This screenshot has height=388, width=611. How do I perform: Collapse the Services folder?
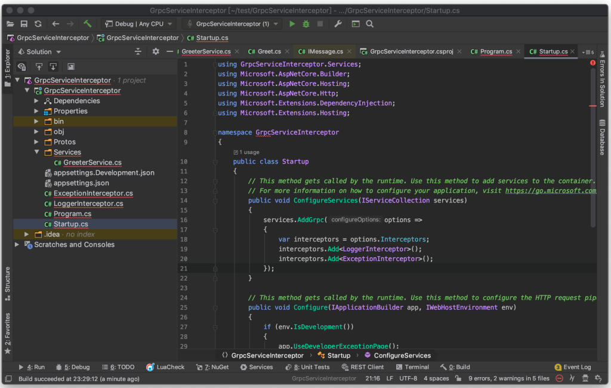pyautogui.click(x=36, y=152)
